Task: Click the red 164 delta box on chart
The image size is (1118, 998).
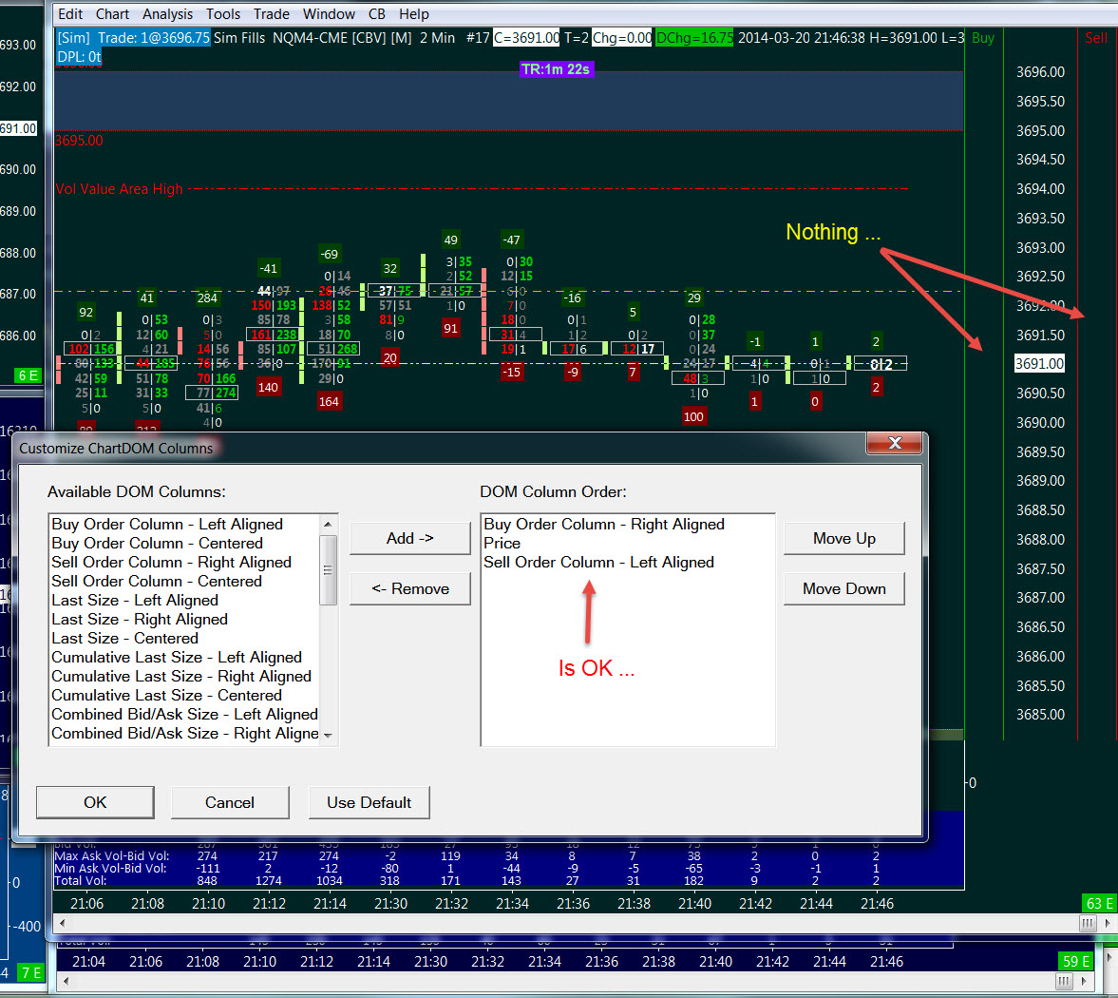Action: click(x=329, y=402)
